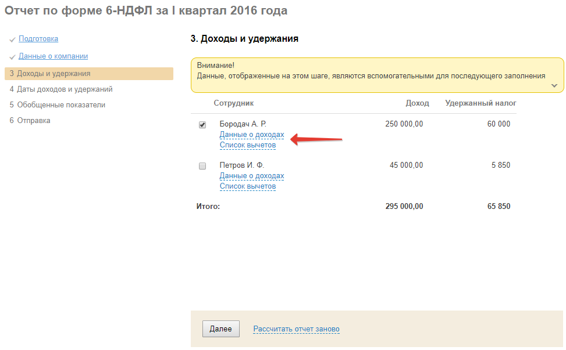Screen dimensions: 566x350
Task: Click the Доход column header
Action: point(417,103)
